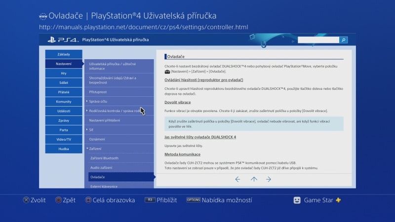
Task: Click the Metoda komunikace heading
Action: pos(182,154)
